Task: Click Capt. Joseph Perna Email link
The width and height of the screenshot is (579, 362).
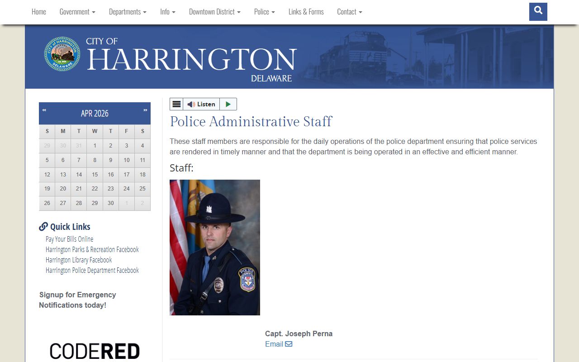Action: pyautogui.click(x=279, y=344)
